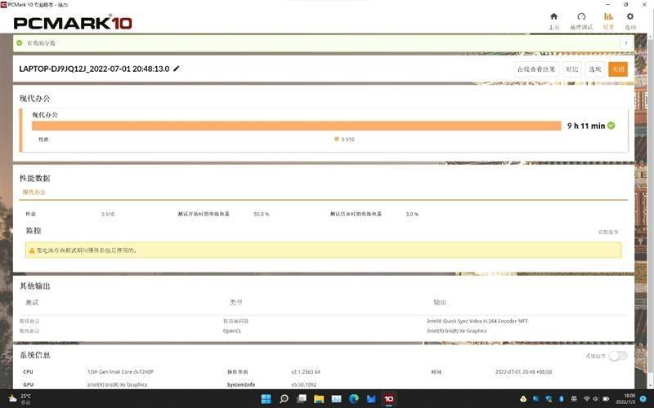The image size is (654, 408).
Task: Click the Windows Start button on taskbar
Action: (266, 399)
